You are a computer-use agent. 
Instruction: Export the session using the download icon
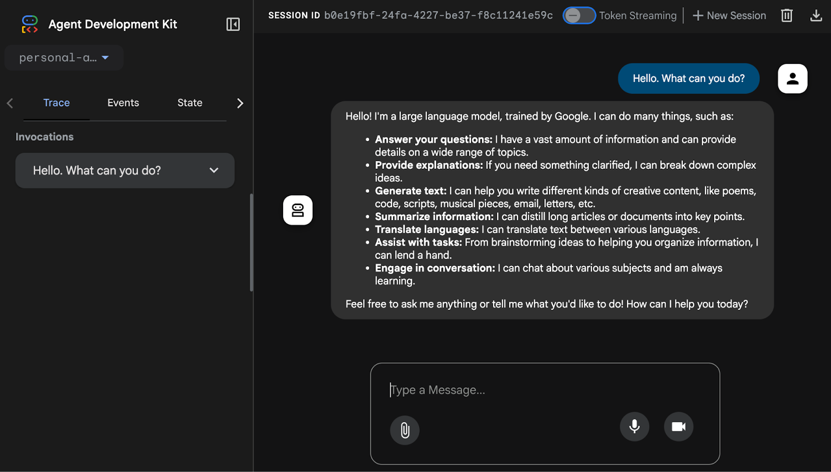pyautogui.click(x=815, y=16)
